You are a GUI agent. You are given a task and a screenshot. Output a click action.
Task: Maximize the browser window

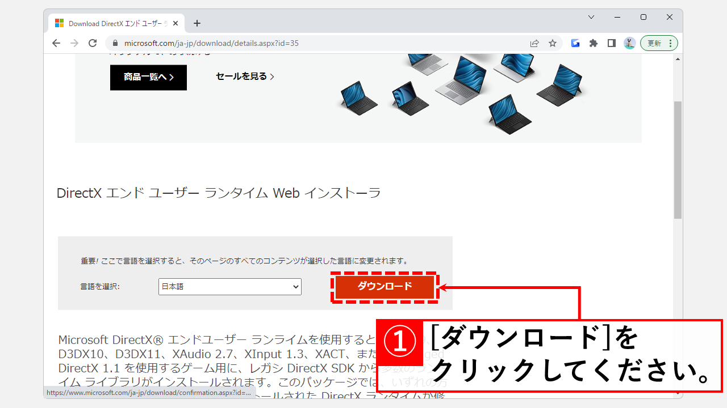[644, 17]
